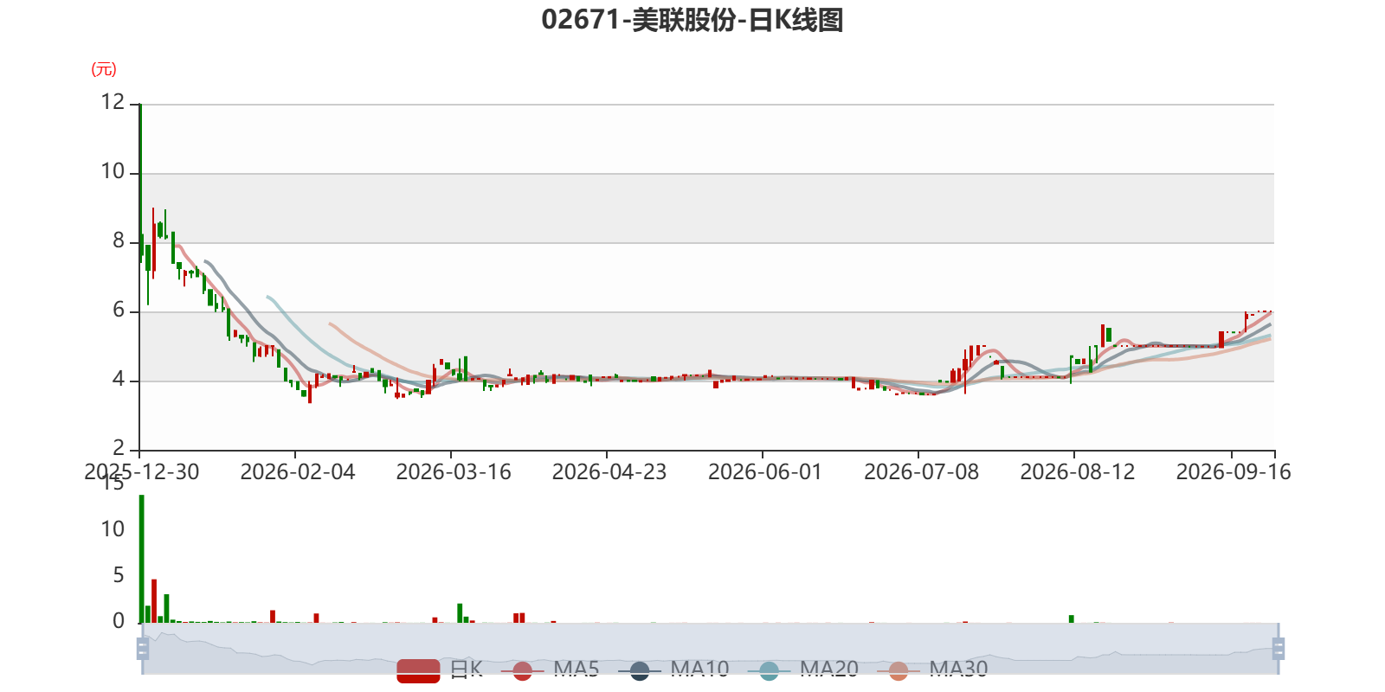
Task: Click the 2026-09-16 date axis label
Action: click(x=1233, y=471)
